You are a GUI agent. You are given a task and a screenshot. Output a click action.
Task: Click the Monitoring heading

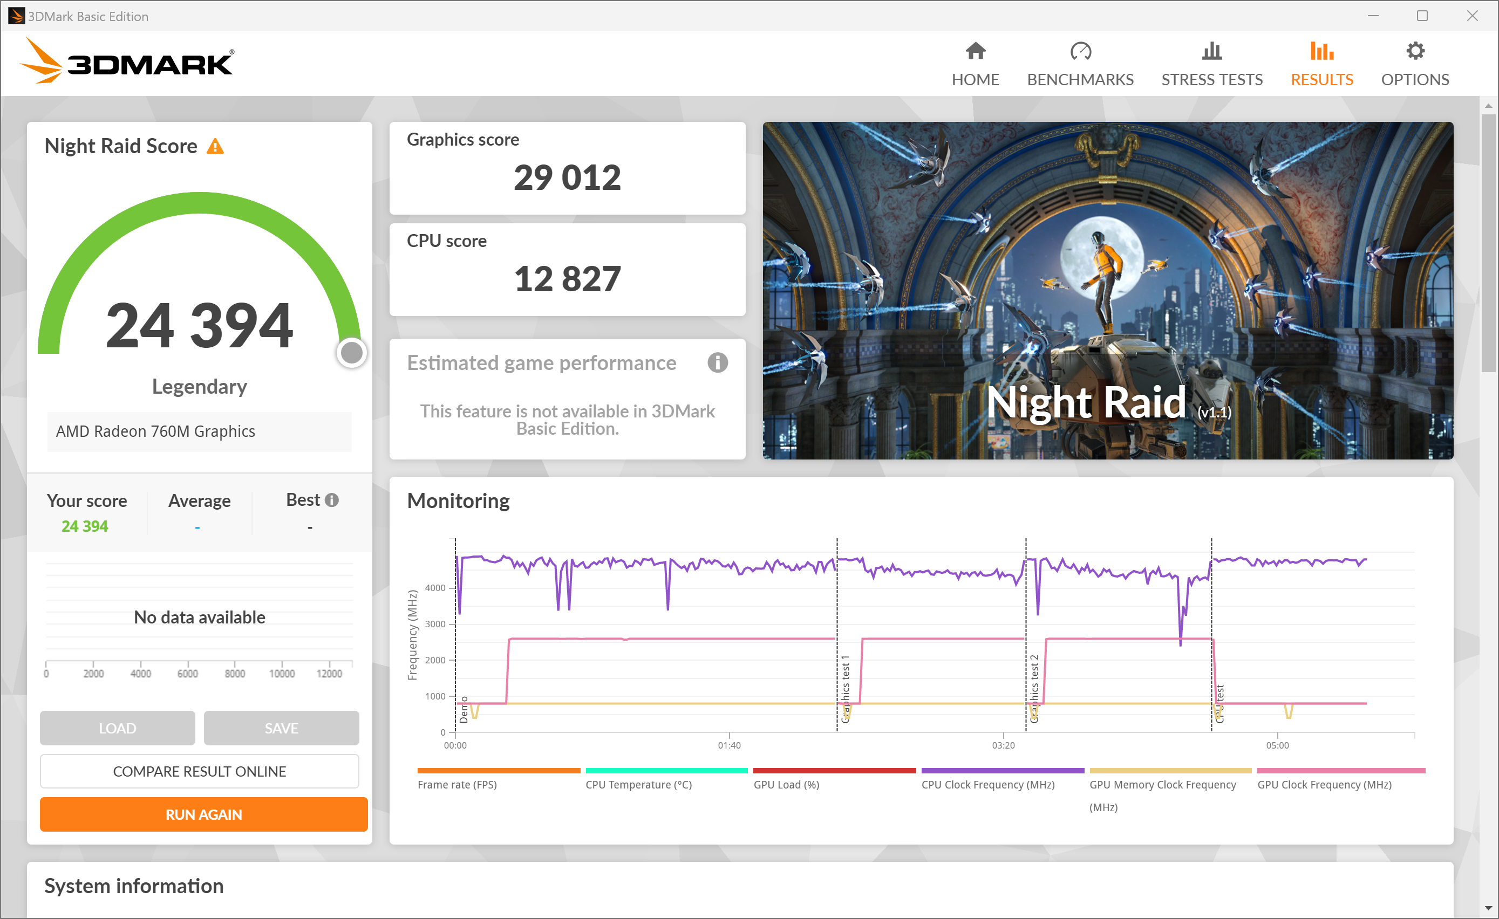click(458, 500)
